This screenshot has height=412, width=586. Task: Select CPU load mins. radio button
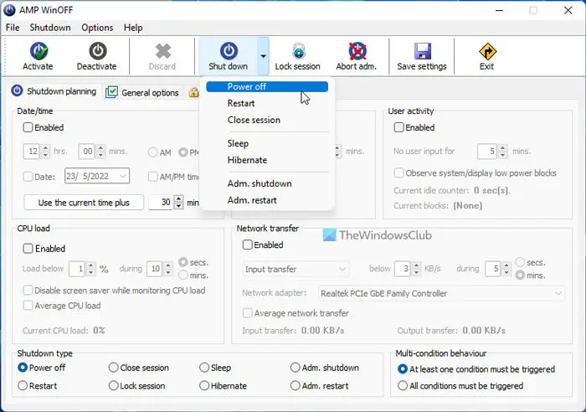pyautogui.click(x=183, y=276)
